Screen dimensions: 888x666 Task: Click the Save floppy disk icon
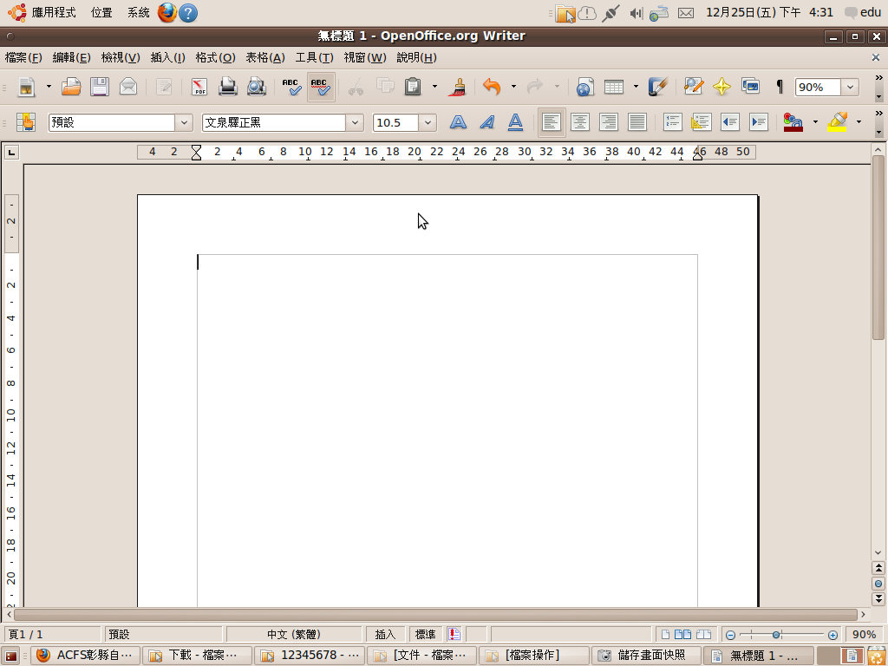(x=100, y=87)
